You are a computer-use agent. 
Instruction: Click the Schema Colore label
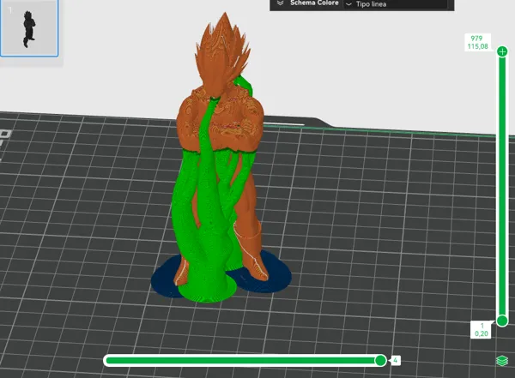point(314,3)
